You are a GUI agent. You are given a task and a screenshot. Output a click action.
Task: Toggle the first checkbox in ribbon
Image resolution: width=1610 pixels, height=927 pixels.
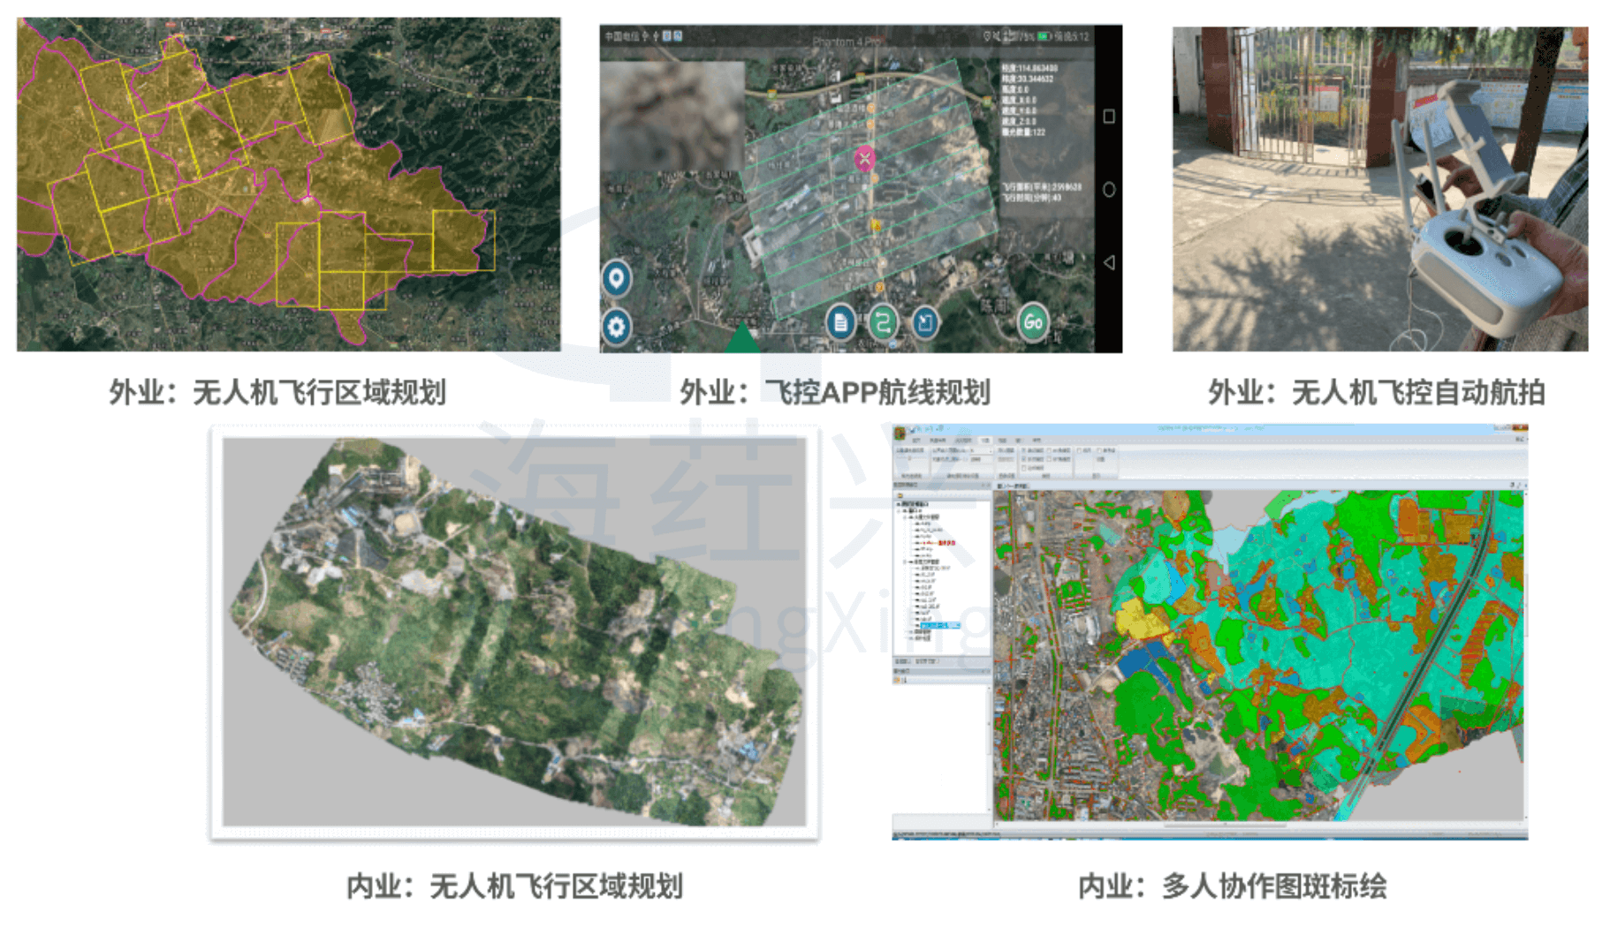click(1024, 450)
